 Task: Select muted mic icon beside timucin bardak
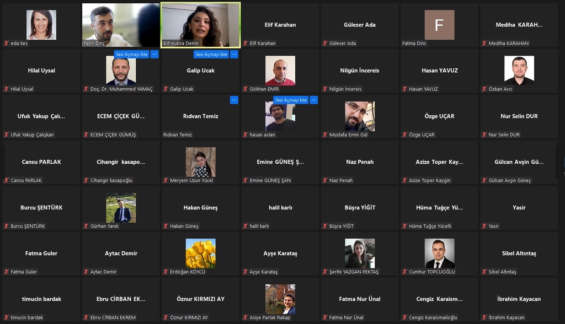point(7,317)
